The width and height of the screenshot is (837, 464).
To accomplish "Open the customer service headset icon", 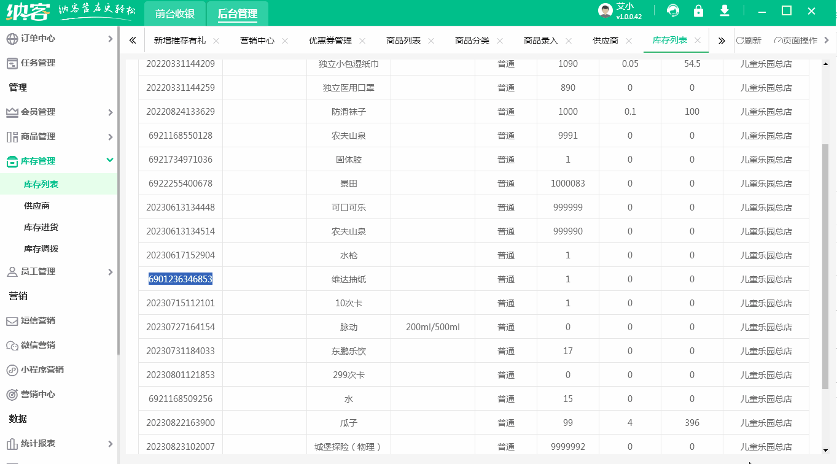I will click(x=674, y=11).
